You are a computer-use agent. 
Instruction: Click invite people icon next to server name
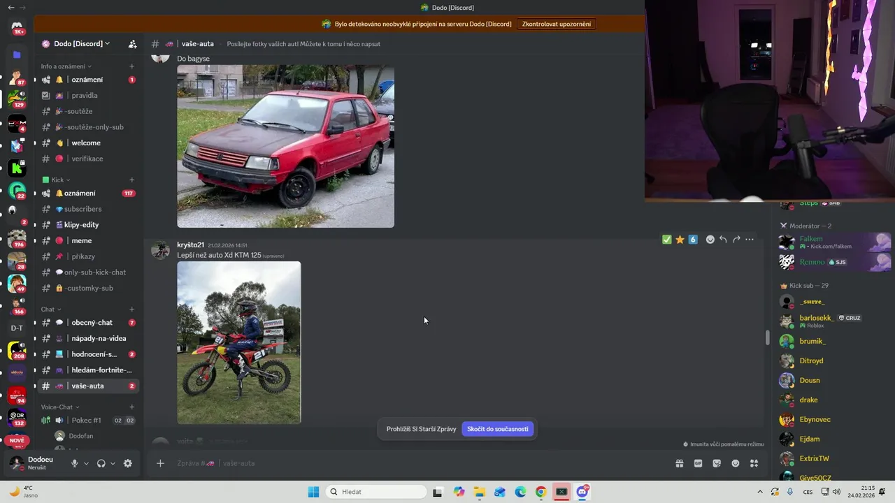tap(132, 44)
